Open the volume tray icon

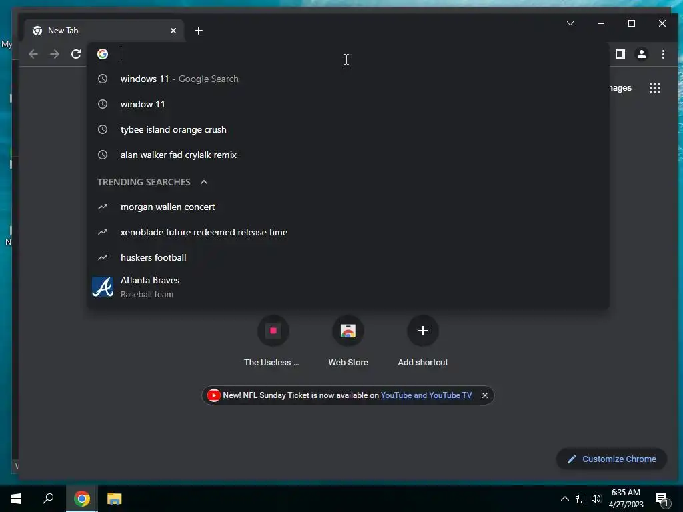596,499
